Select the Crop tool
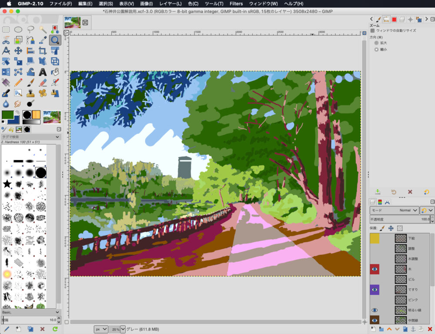435x334 pixels. [x=43, y=51]
